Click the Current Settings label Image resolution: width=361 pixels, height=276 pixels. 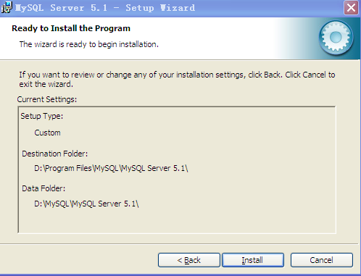tap(47, 99)
